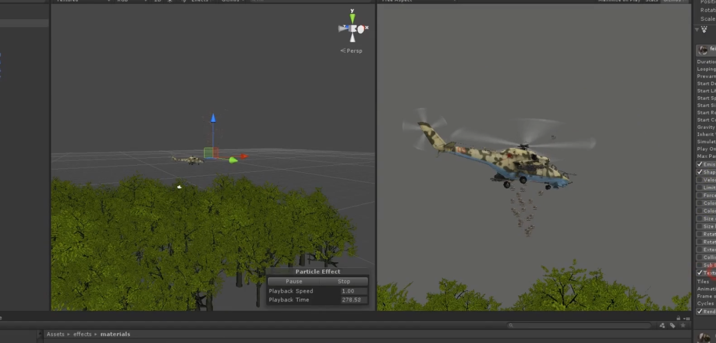Click the Prewarm property label
The width and height of the screenshot is (716, 343).
click(x=706, y=76)
